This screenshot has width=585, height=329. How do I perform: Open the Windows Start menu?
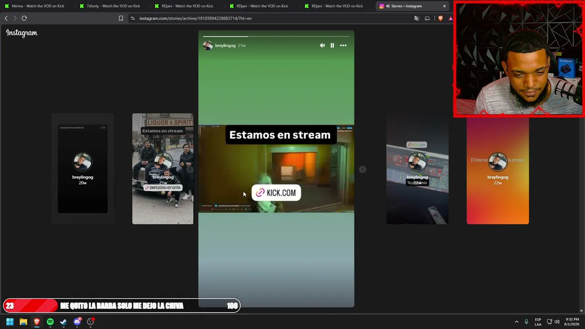10,322
